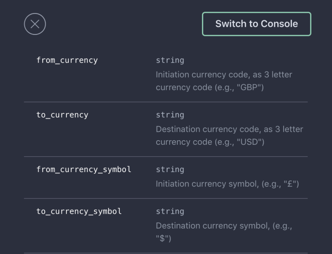Click the "£" example symbol
This screenshot has width=332, height=254.
(x=290, y=184)
